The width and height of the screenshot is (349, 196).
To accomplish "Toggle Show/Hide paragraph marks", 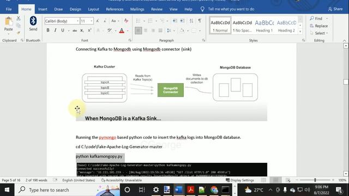I will click(x=200, y=21).
